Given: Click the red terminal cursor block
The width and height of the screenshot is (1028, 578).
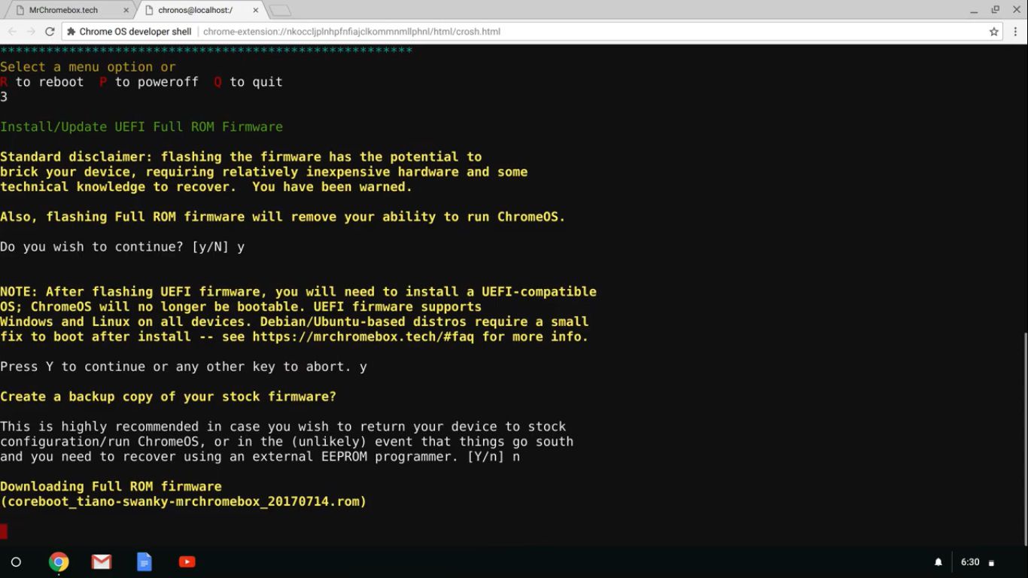Looking at the screenshot, I should 4,531.
